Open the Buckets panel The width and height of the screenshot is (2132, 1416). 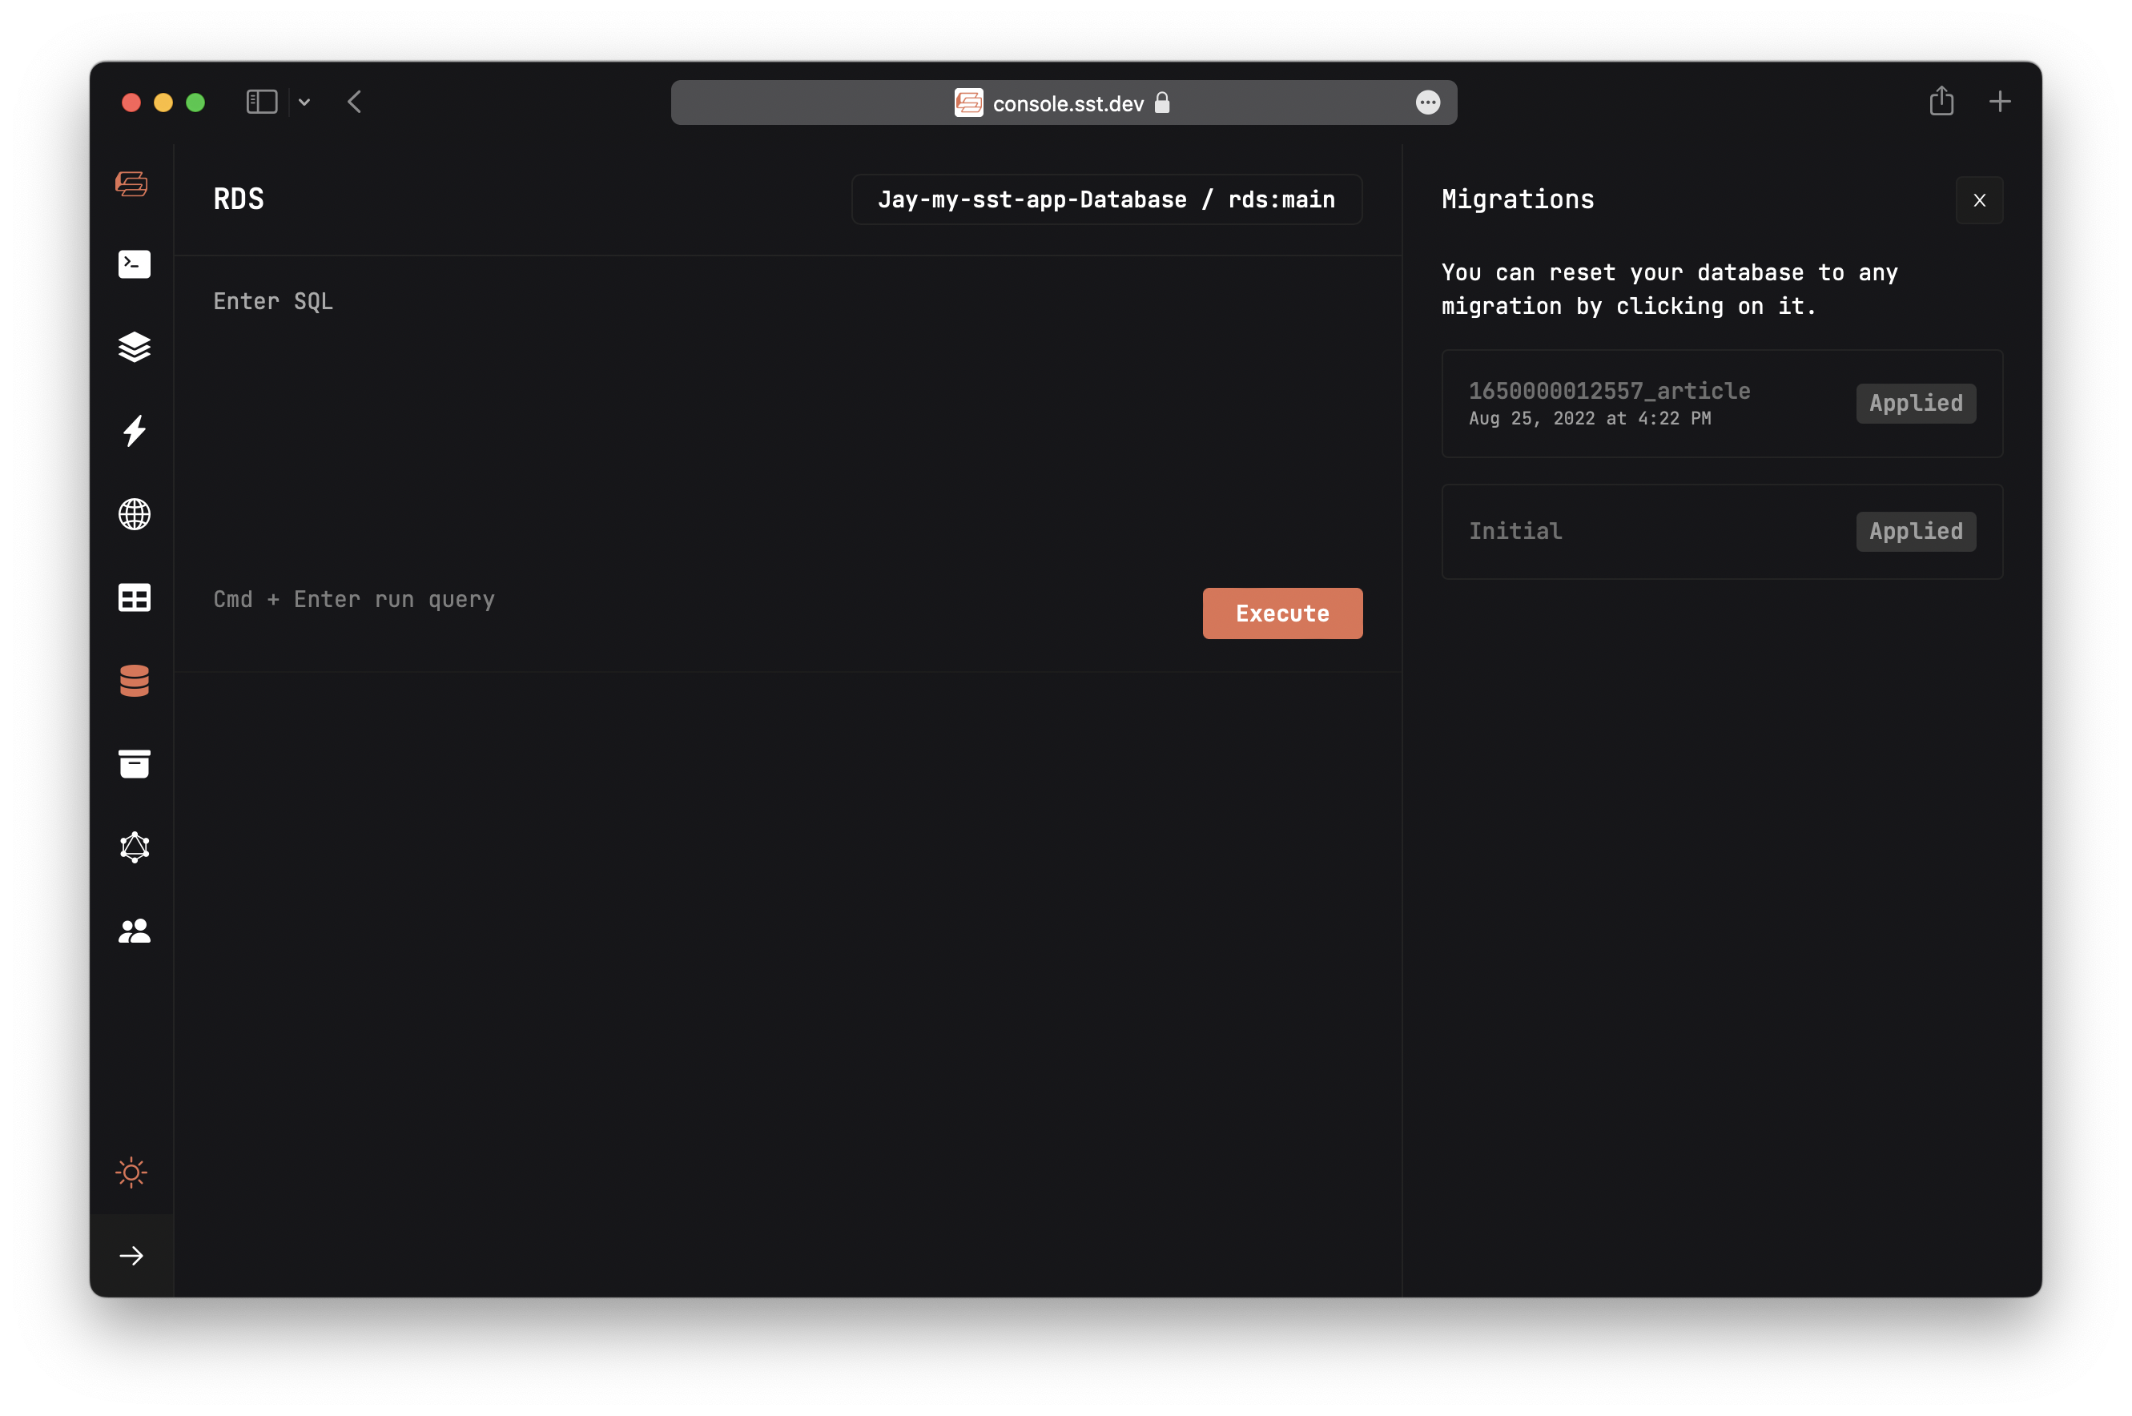[x=133, y=763]
